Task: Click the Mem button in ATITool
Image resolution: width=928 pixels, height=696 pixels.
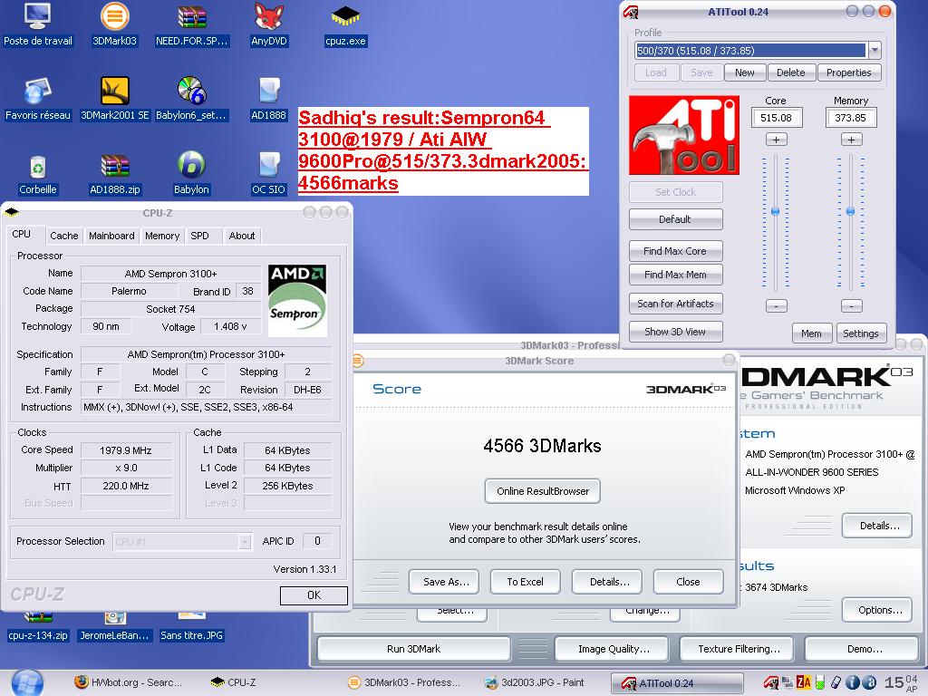Action: point(811,333)
